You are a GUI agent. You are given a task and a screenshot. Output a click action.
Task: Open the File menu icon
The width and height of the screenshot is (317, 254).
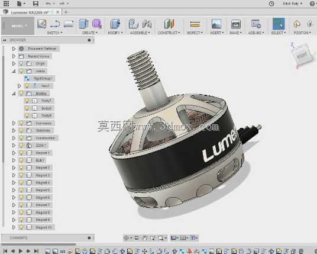point(19,4)
